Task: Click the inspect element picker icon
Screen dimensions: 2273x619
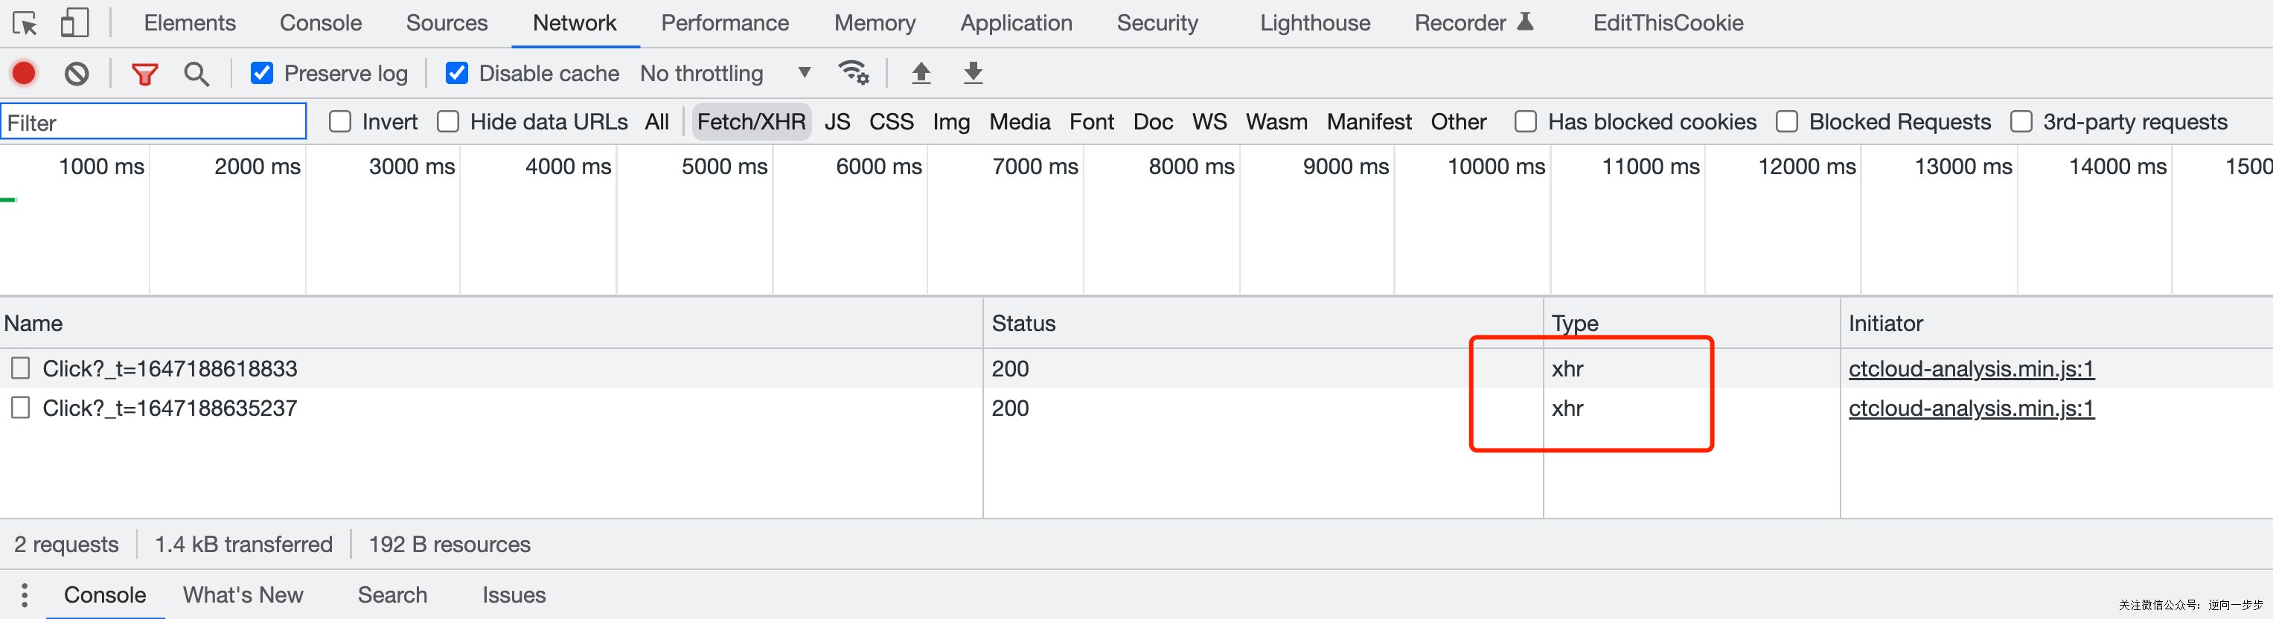Action: click(x=25, y=23)
